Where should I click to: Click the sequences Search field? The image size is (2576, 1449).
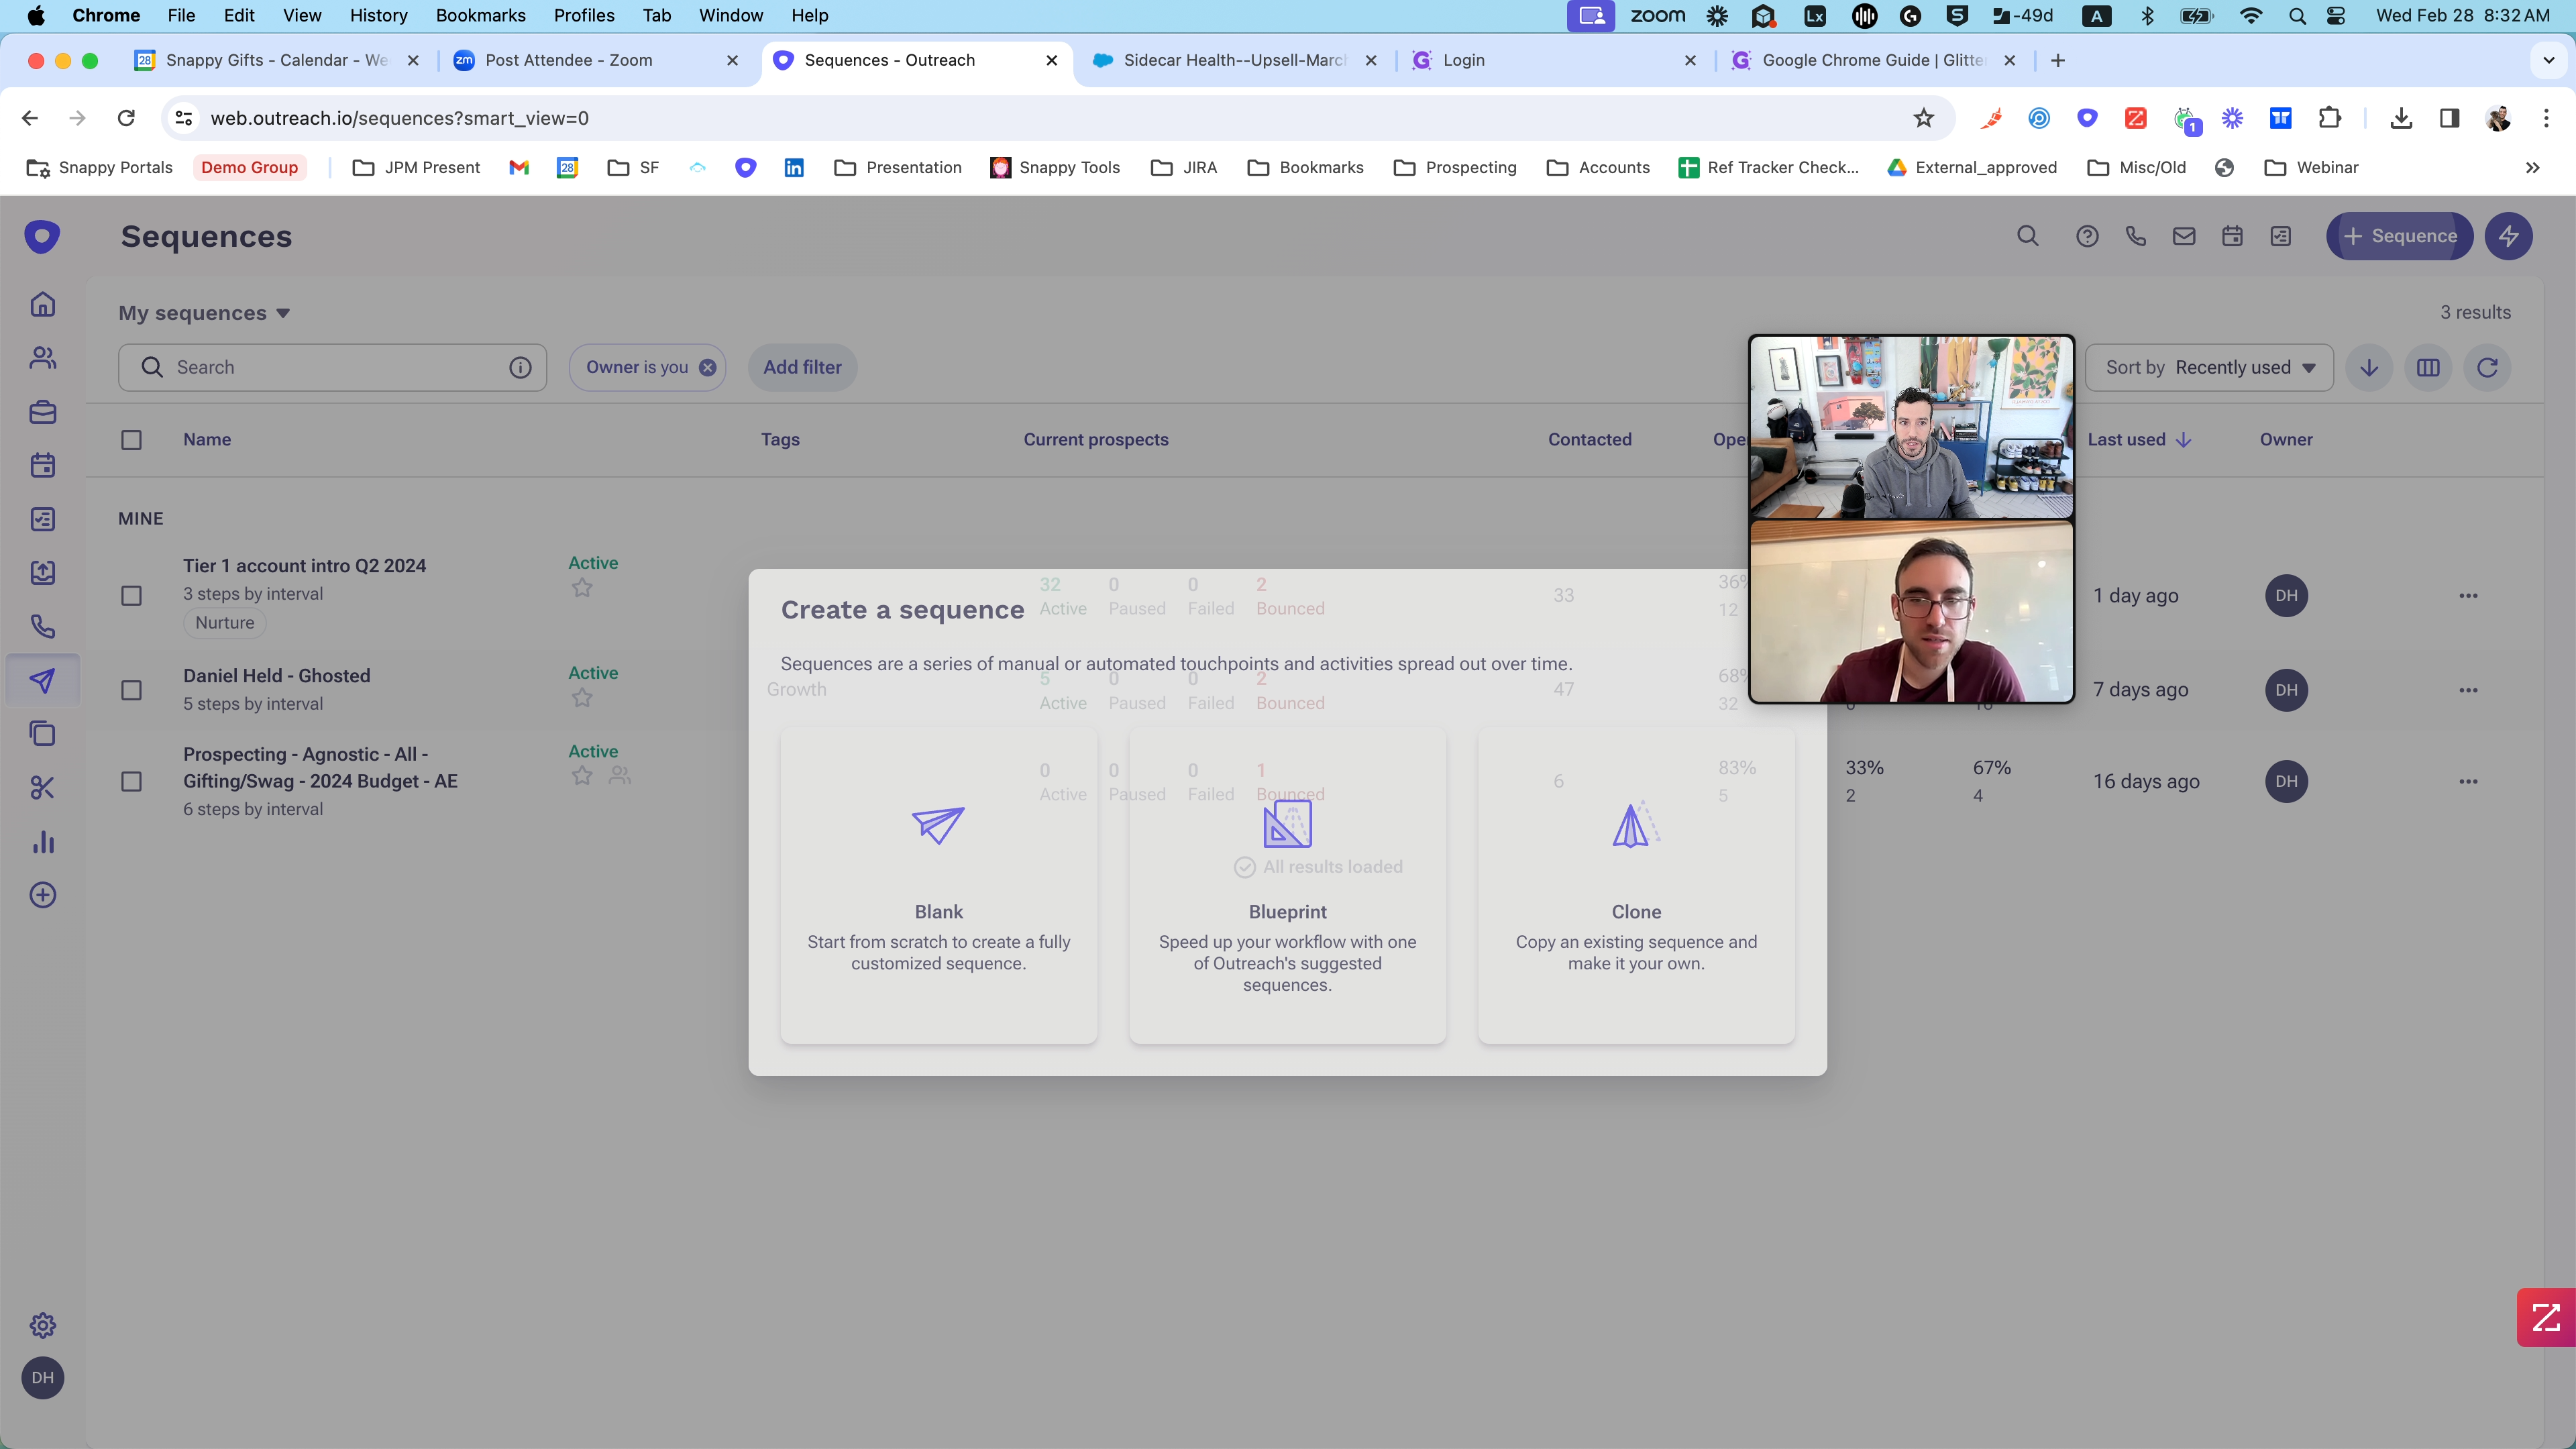[332, 368]
